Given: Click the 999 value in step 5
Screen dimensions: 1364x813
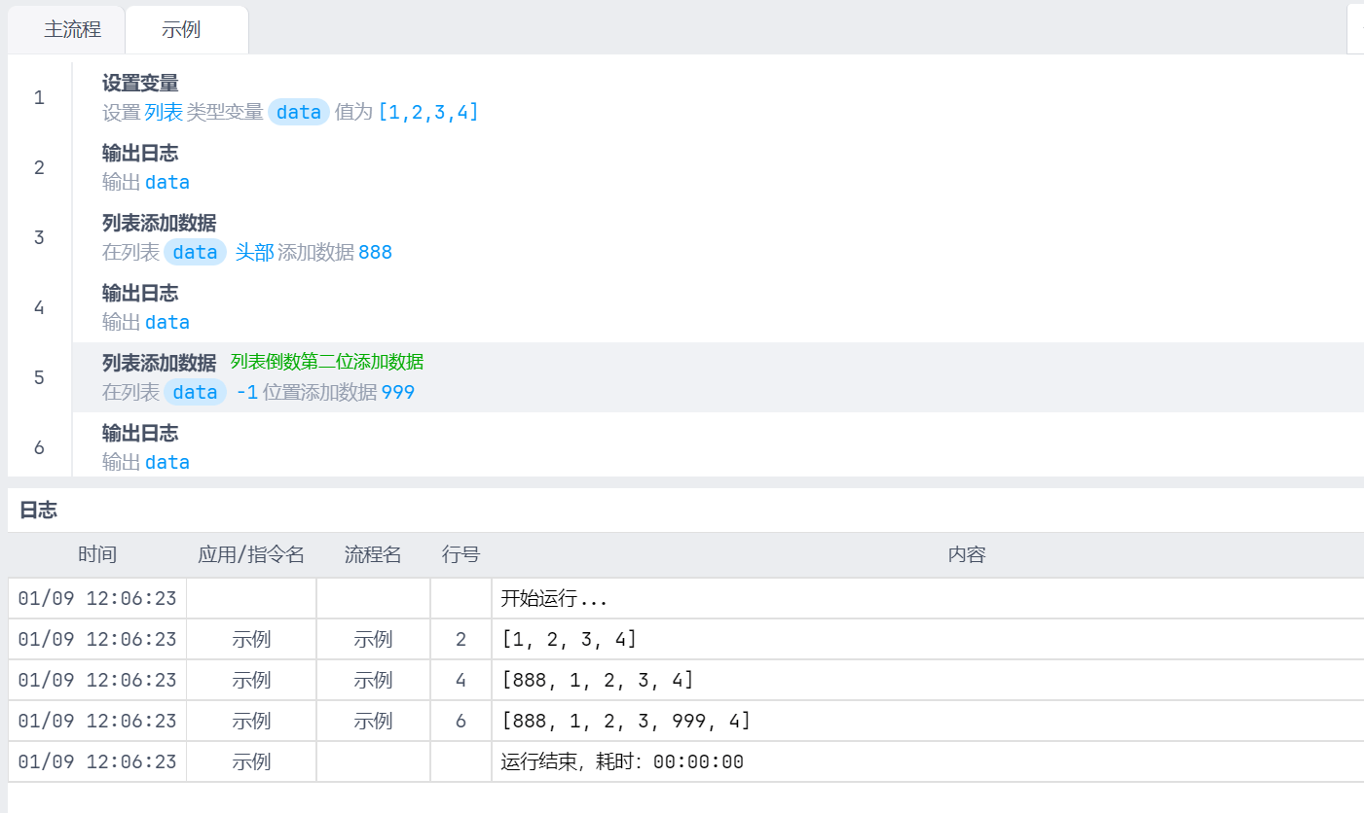Looking at the screenshot, I should [397, 392].
